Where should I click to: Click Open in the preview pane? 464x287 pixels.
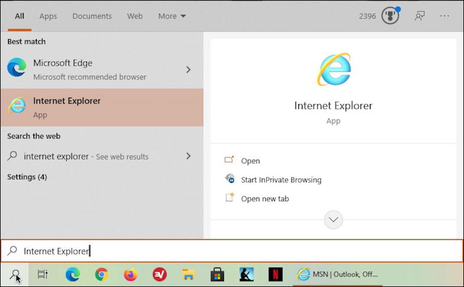251,161
